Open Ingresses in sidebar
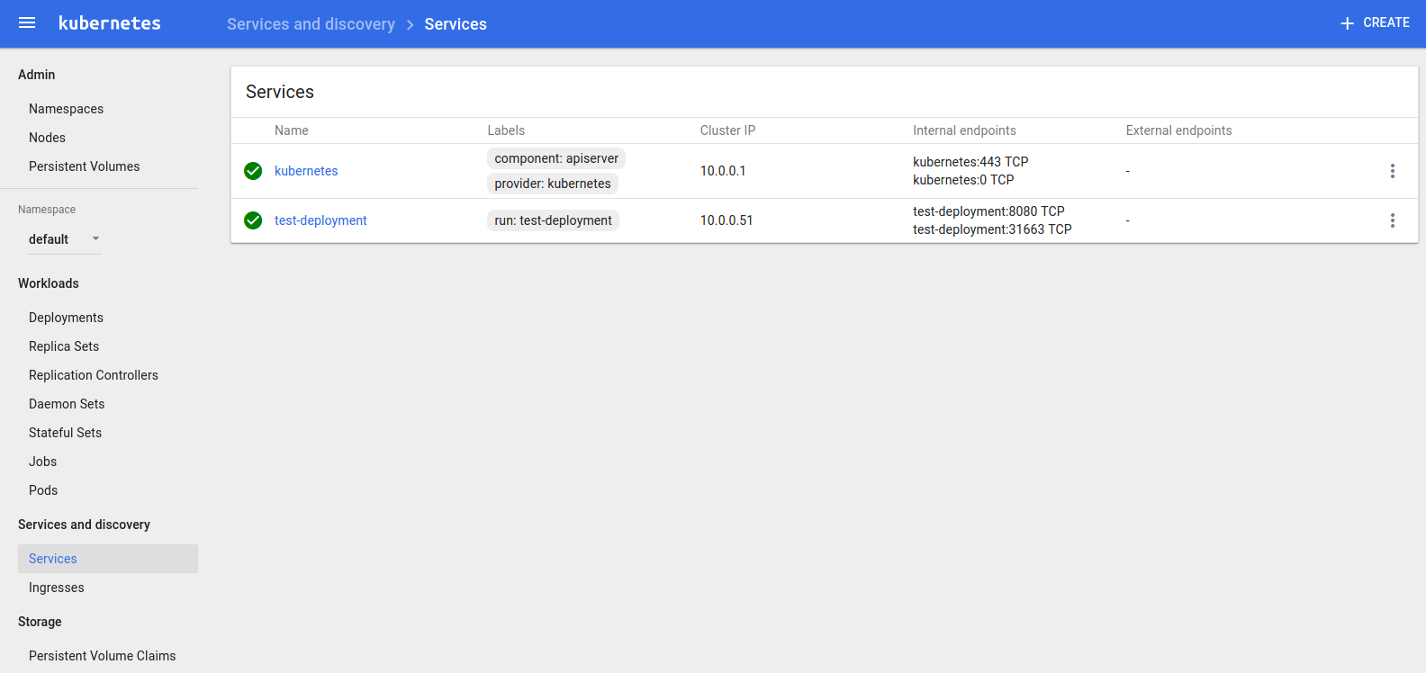This screenshot has height=673, width=1426. pos(56,588)
